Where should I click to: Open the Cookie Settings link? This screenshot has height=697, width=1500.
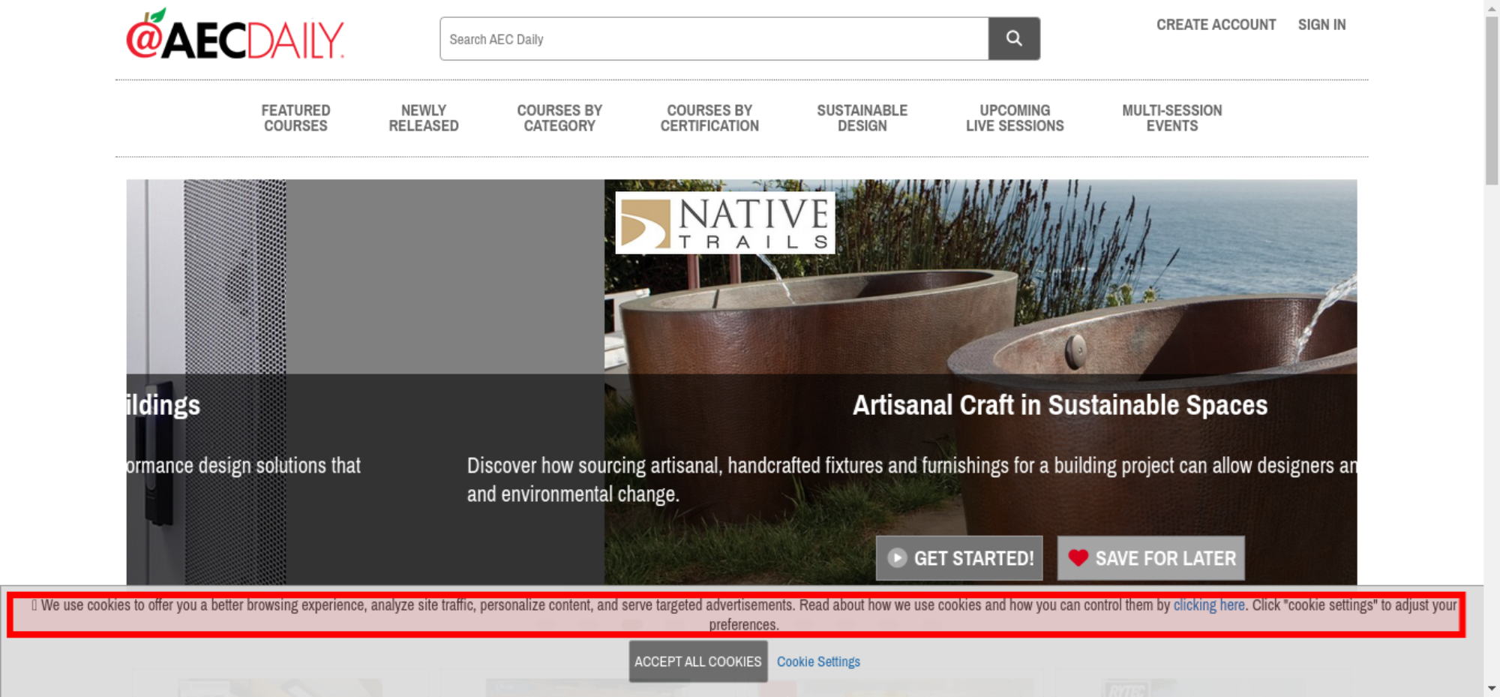[x=818, y=662]
